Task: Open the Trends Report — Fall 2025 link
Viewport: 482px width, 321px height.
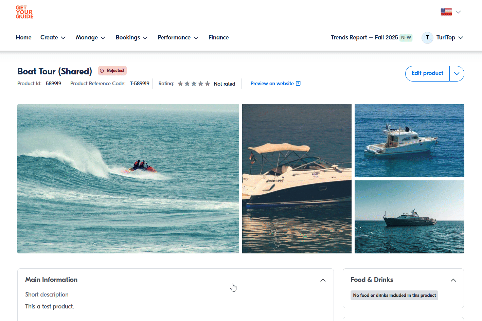Action: (x=364, y=38)
